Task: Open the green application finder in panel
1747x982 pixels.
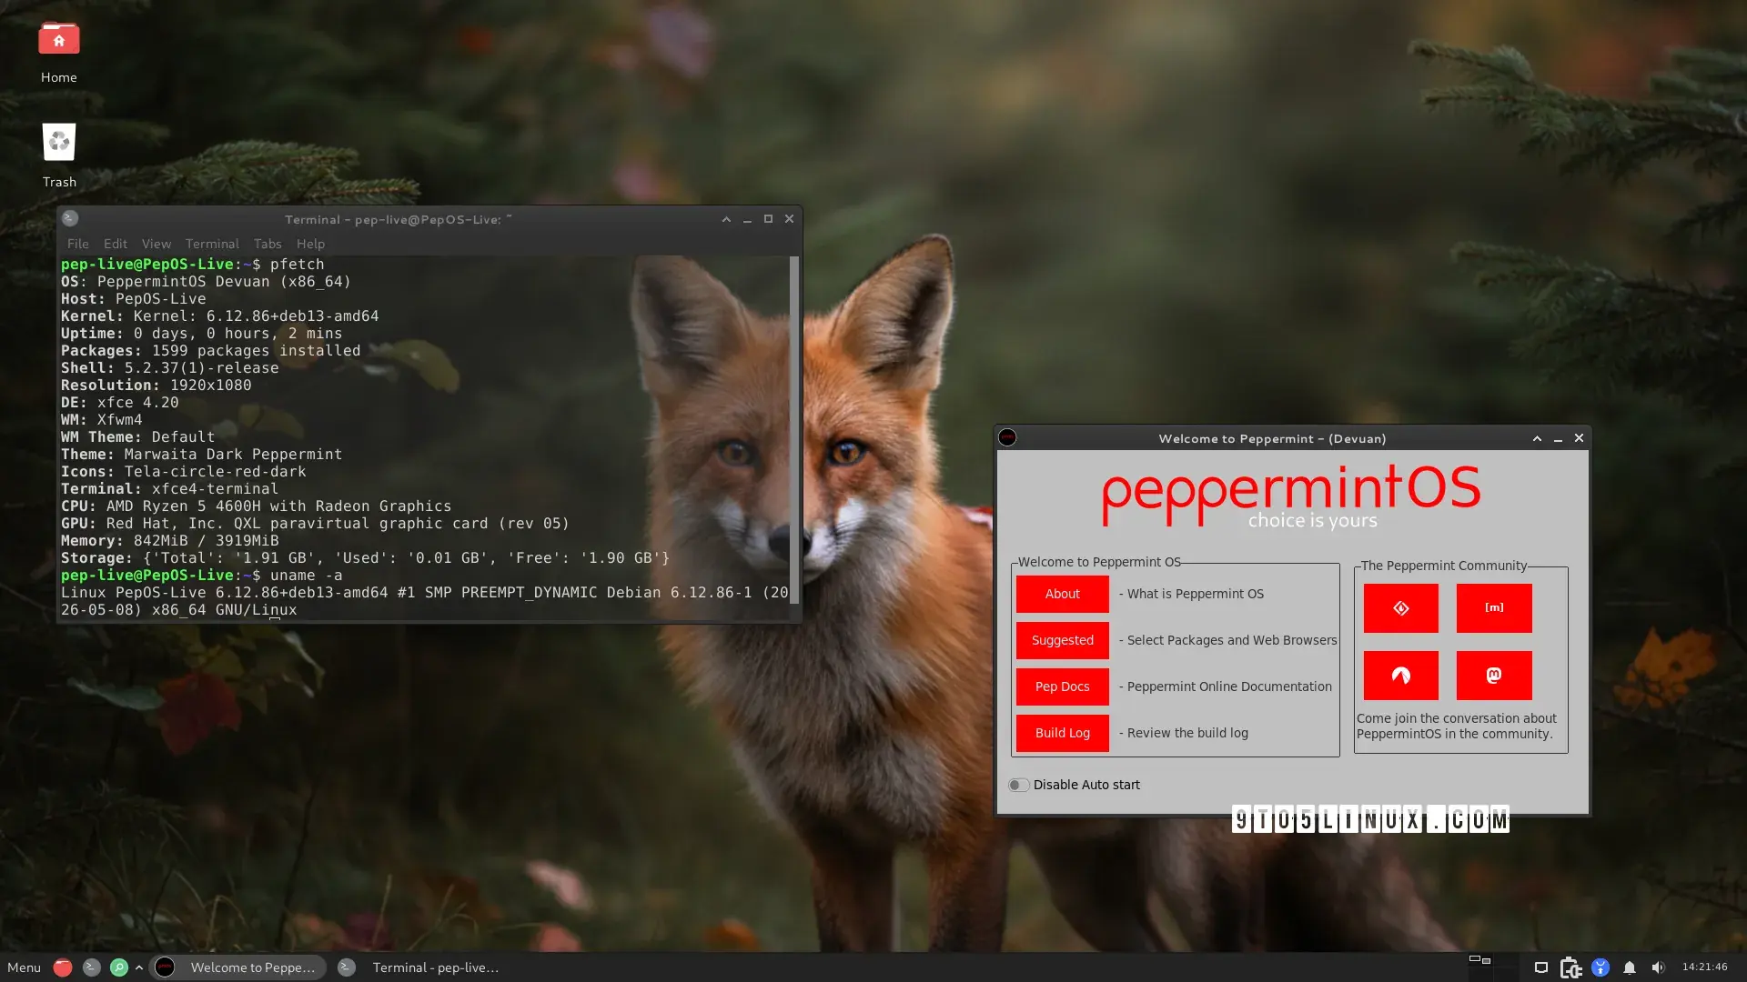Action: 119,967
